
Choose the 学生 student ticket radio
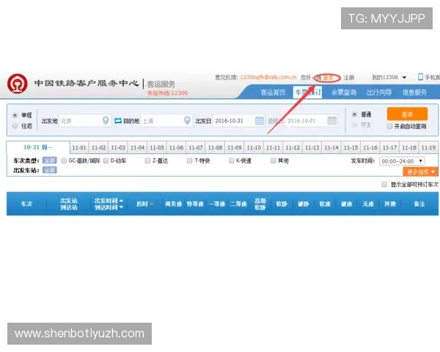tap(354, 125)
